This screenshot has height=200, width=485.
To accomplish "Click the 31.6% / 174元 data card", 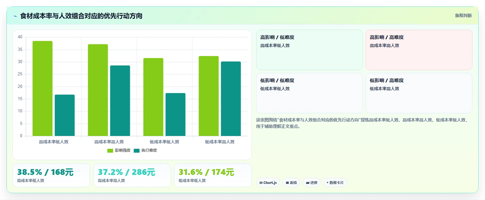I will point(213,175).
